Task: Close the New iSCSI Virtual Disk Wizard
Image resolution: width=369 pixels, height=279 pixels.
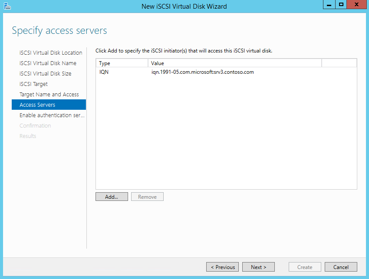Action: tap(356, 5)
